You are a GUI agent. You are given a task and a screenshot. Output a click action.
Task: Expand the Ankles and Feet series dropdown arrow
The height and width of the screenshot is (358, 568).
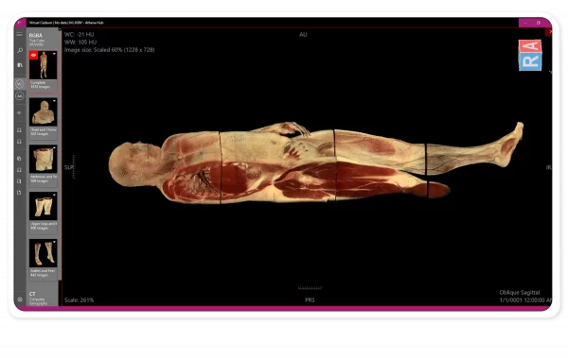(x=54, y=242)
